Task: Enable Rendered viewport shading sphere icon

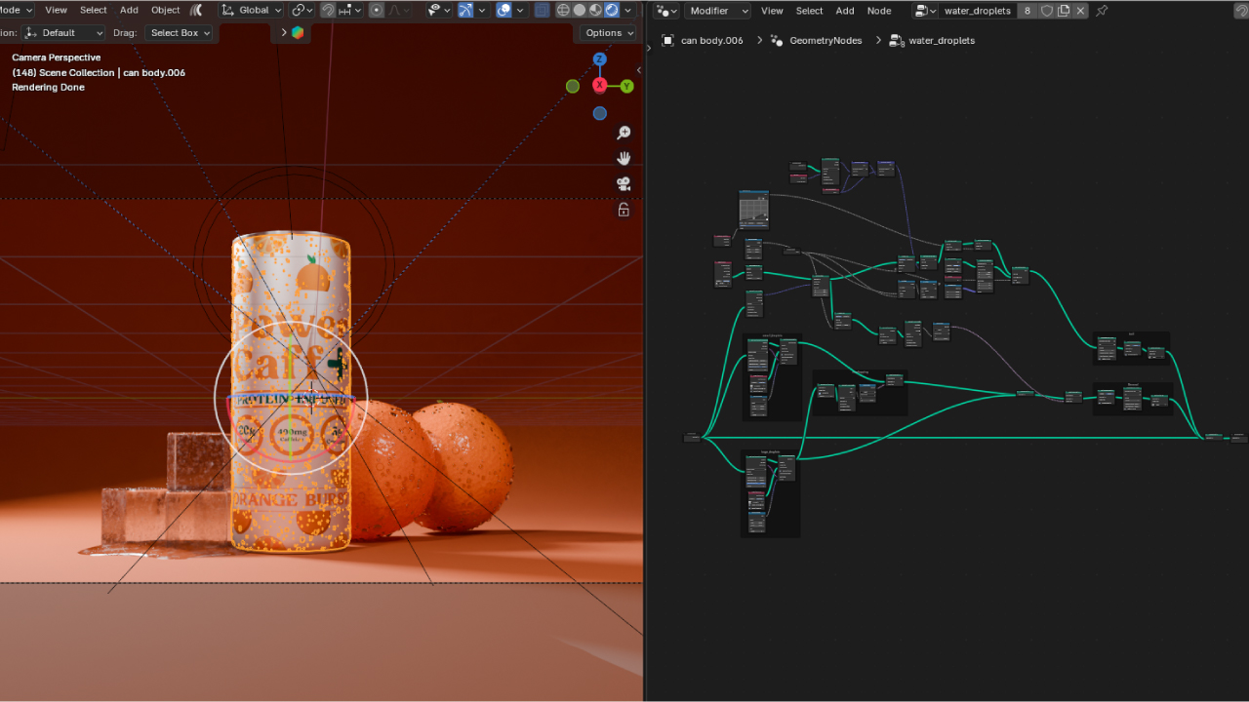Action: click(x=609, y=10)
